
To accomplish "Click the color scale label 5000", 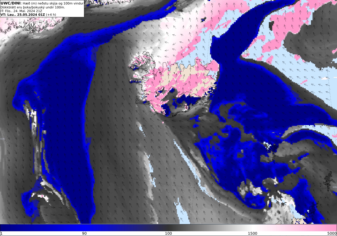I will pyautogui.click(x=332, y=233).
